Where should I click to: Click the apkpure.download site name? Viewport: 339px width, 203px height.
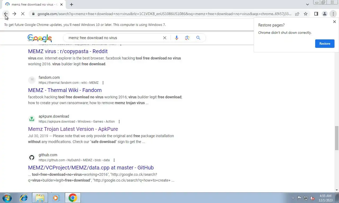pyautogui.click(x=54, y=116)
